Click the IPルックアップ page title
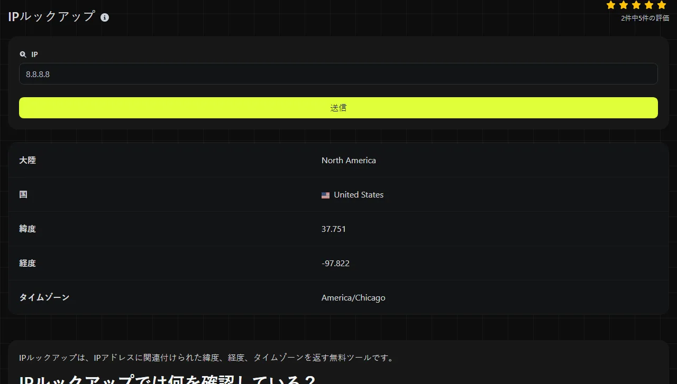The width and height of the screenshot is (677, 384). [51, 16]
